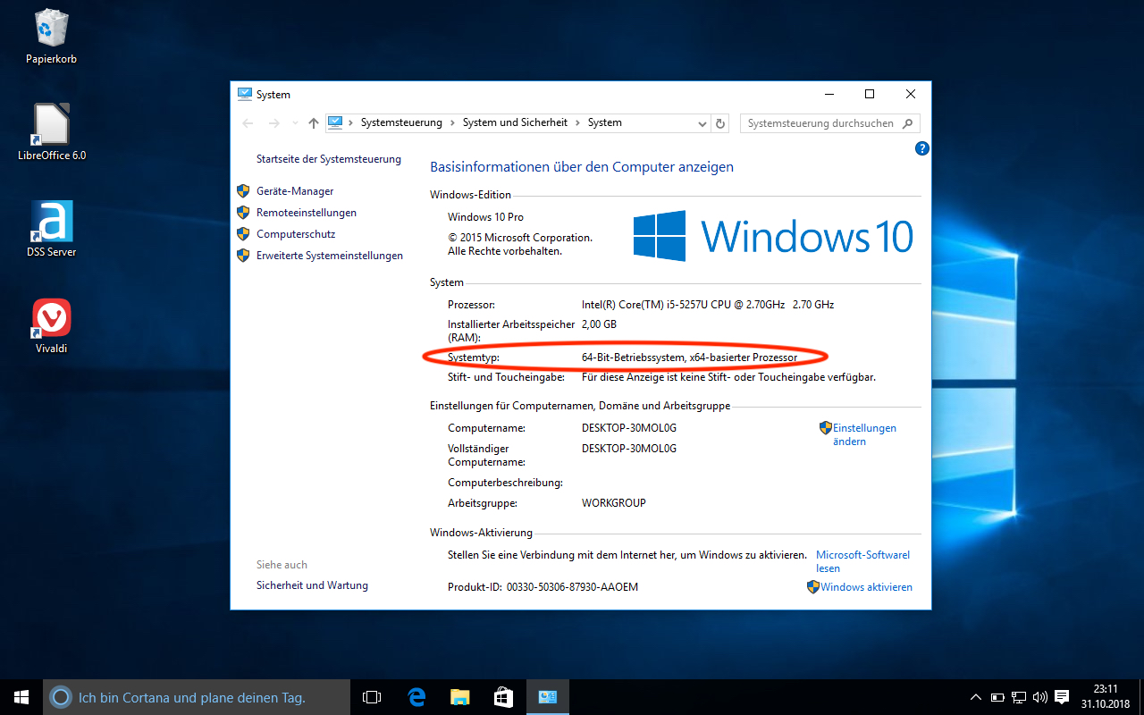Click the search magnifier icon
The height and width of the screenshot is (715, 1144).
click(907, 123)
